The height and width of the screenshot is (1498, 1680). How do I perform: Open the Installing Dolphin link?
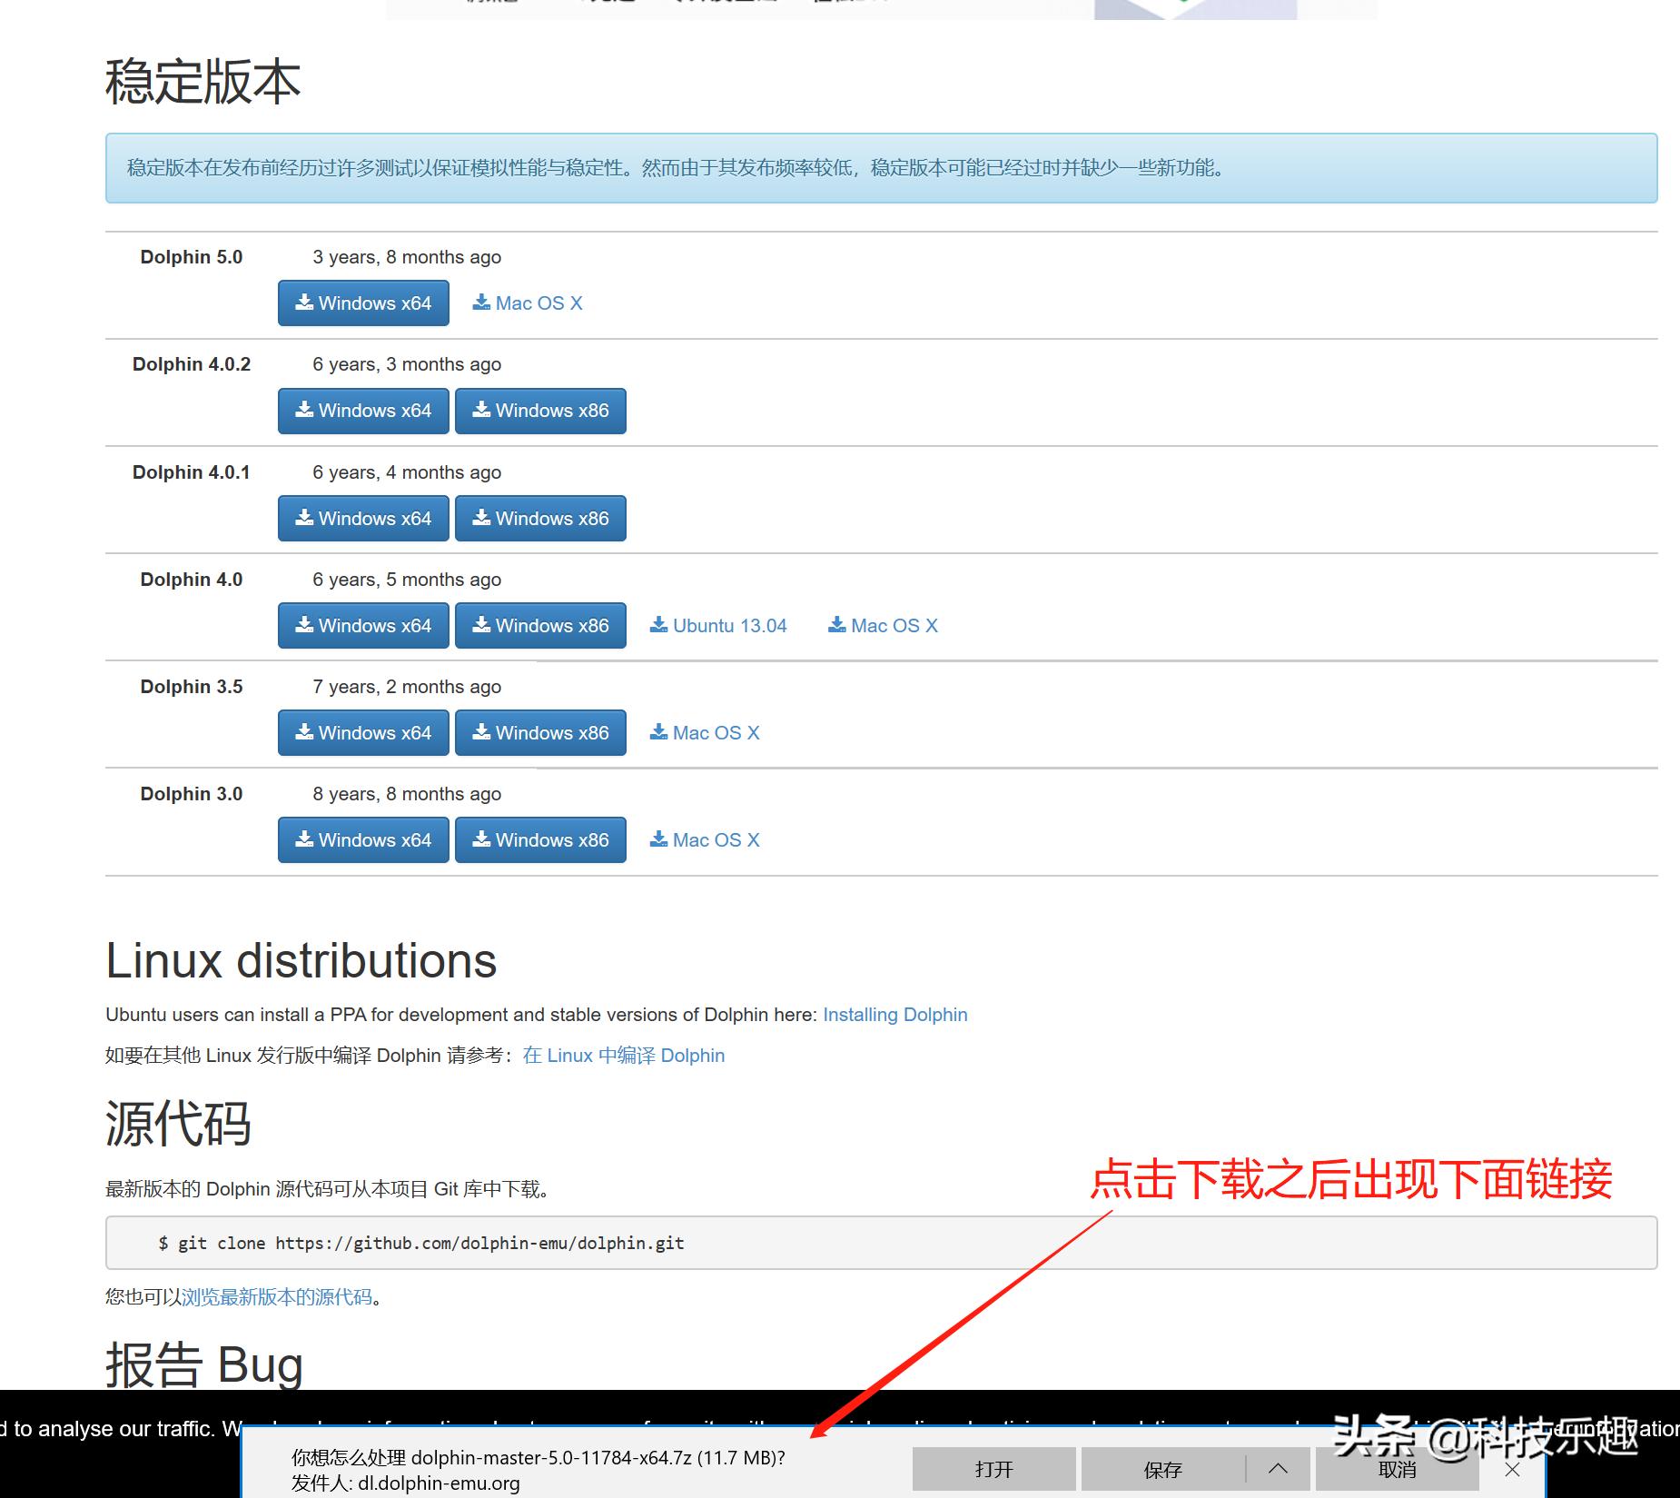(x=894, y=1014)
